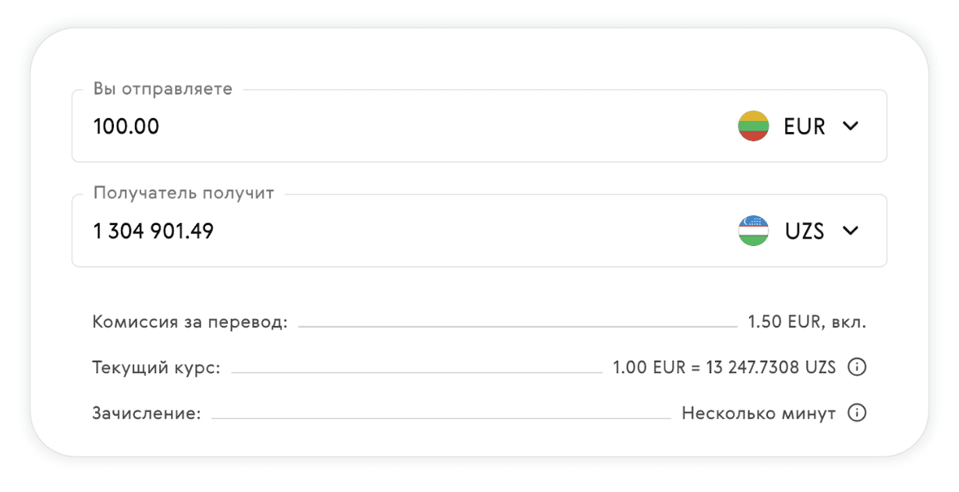Click the divider line after "Зачисление"
Image resolution: width=959 pixels, height=492 pixels.
point(441,418)
